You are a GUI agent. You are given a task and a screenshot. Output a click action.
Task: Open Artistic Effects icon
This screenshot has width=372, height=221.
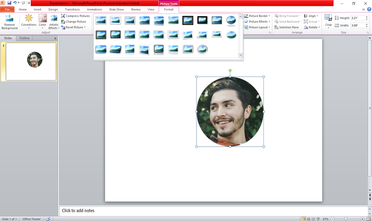coord(54,18)
